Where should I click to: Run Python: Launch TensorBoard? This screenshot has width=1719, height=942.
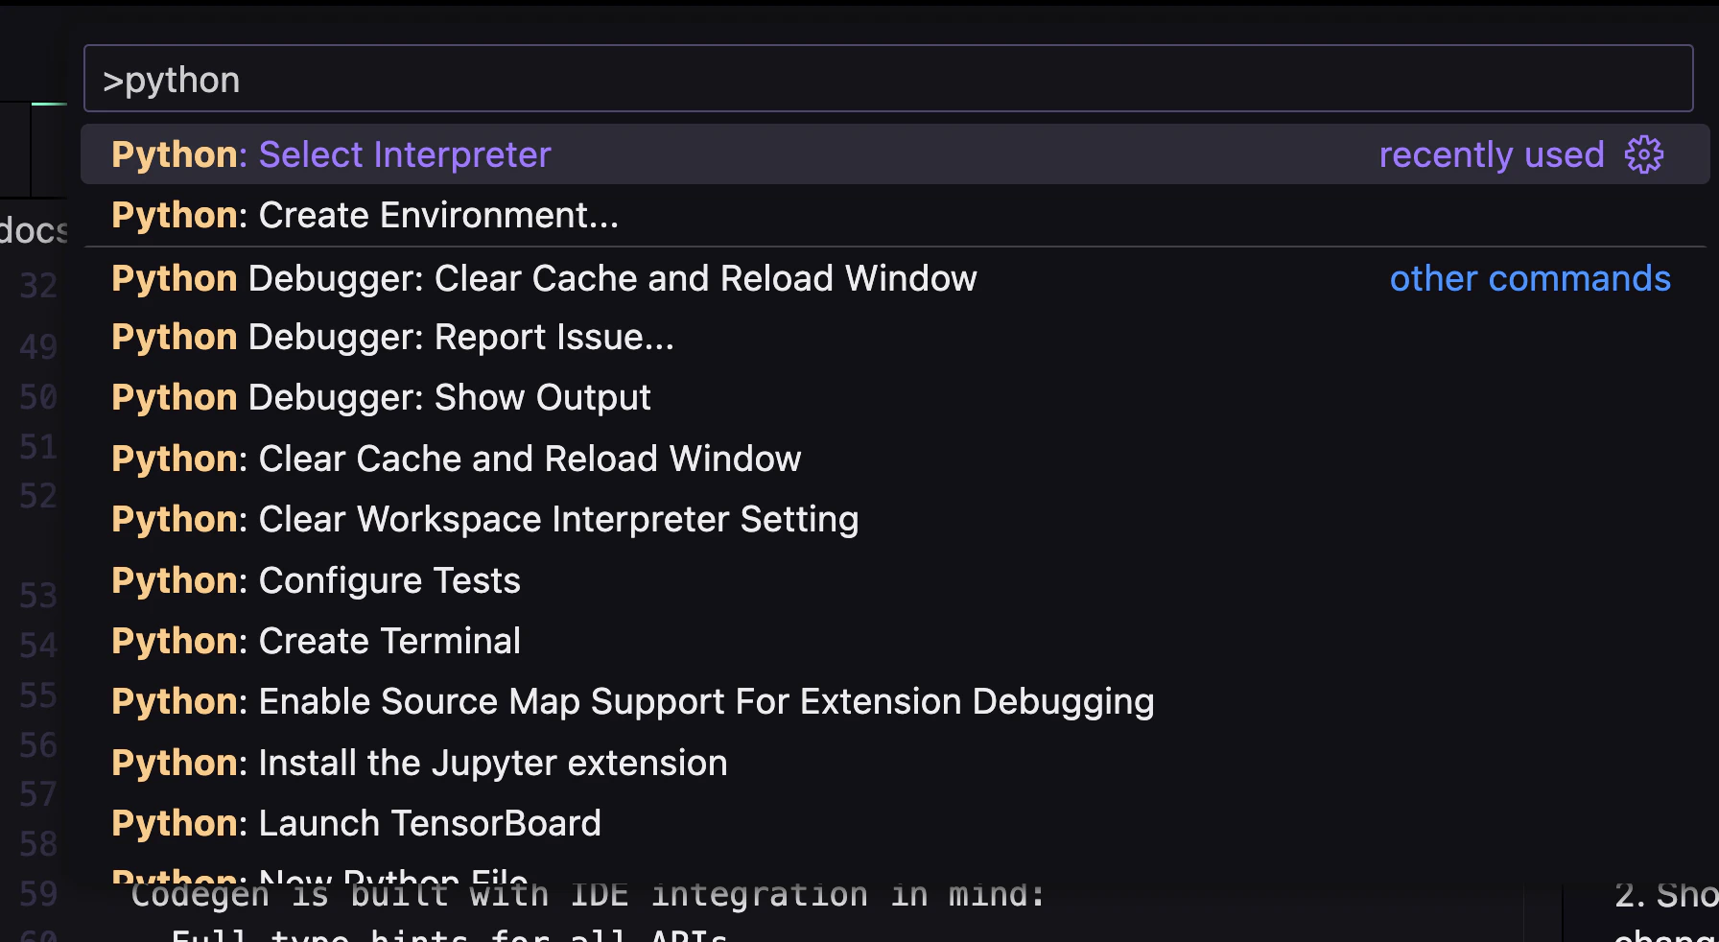[895, 823]
